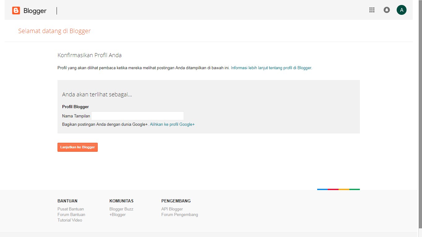Viewport: 422px width, 237px height.
Task: Click the +Blogger footer link
Action: [x=117, y=214]
